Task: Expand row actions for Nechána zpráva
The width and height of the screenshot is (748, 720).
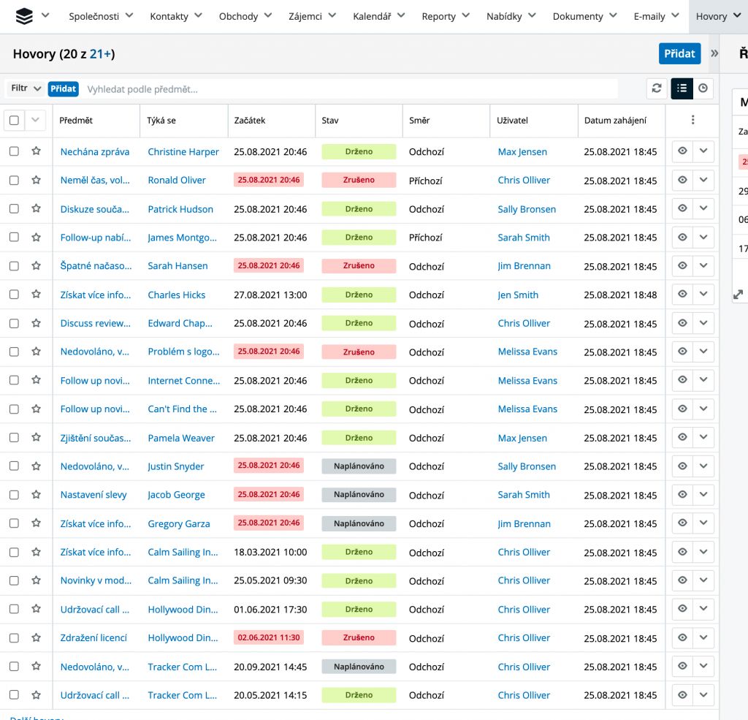Action: click(x=703, y=151)
